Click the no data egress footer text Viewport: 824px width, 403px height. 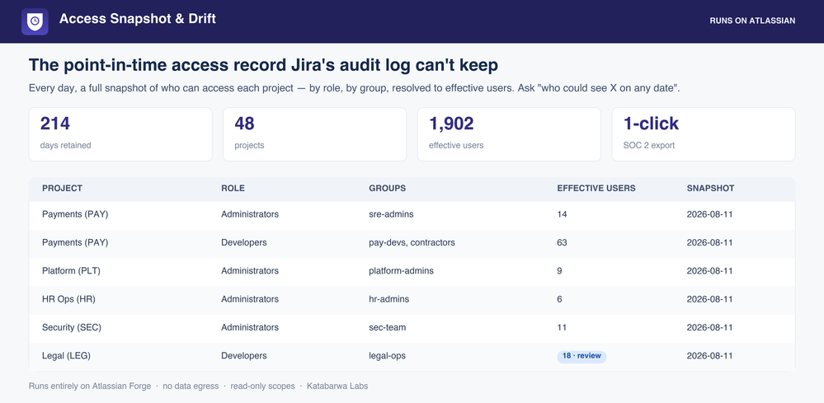[x=191, y=387]
